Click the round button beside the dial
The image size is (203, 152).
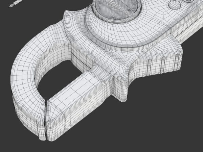click(x=175, y=5)
